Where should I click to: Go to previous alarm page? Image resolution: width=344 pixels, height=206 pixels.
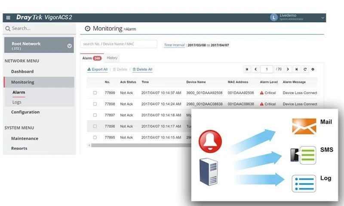coord(255,69)
